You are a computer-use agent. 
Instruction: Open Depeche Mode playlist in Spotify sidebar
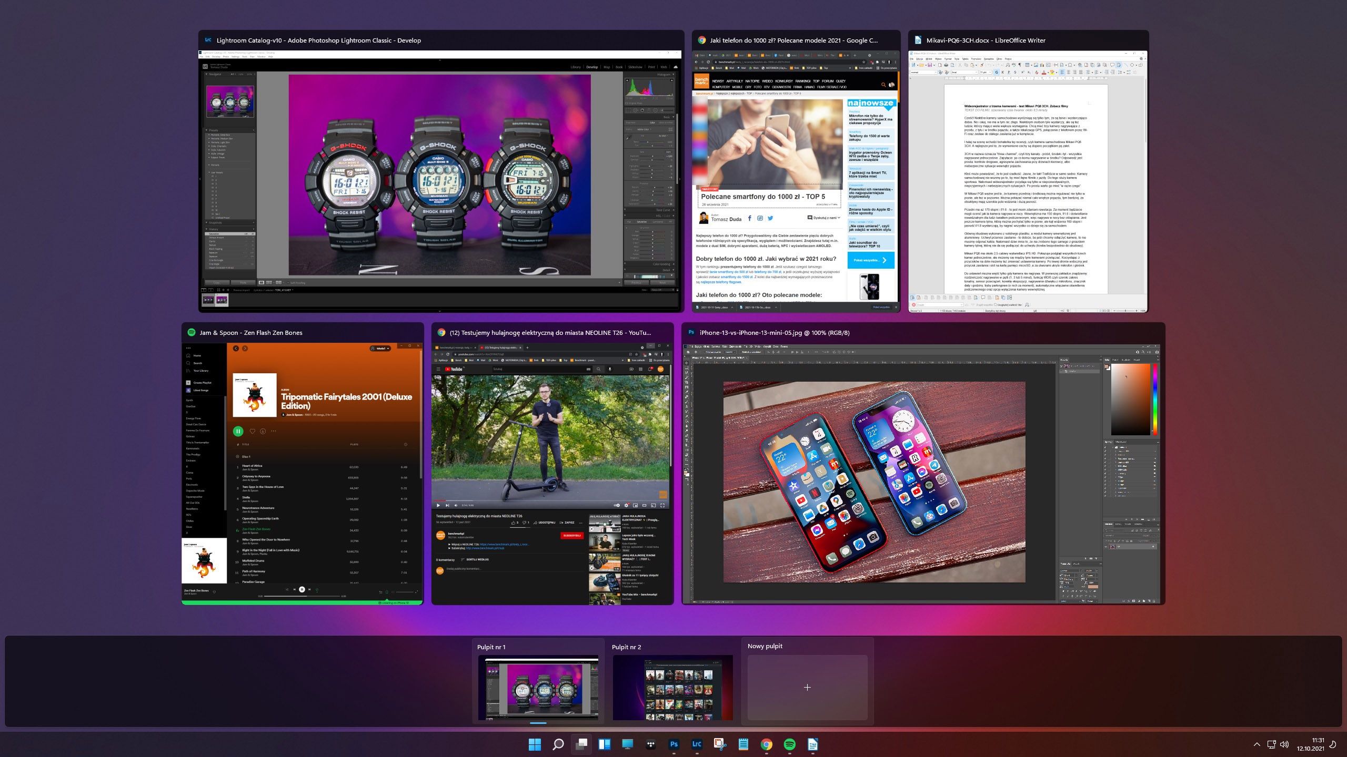(x=195, y=490)
